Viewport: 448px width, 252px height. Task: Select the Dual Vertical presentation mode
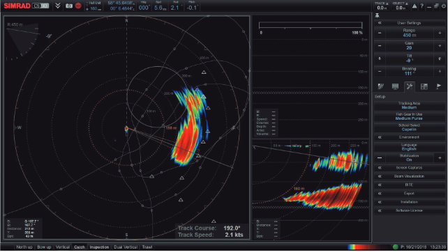126,247
